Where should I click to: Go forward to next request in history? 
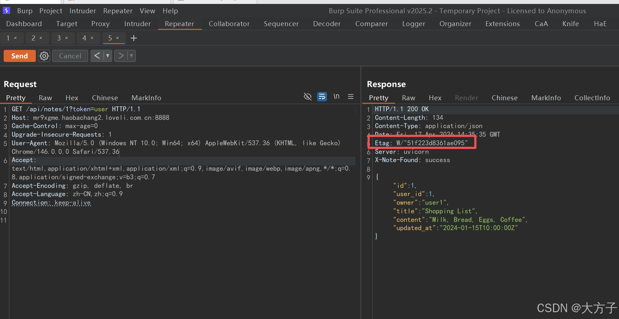tap(121, 56)
